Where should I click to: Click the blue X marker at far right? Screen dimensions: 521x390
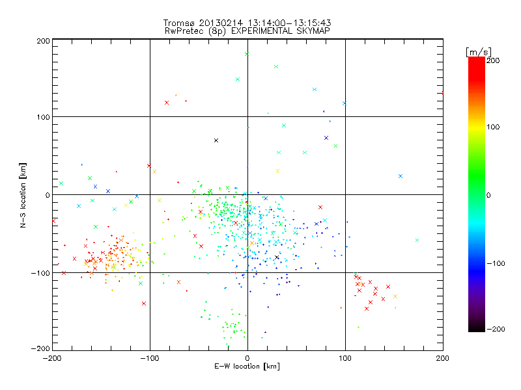(401, 176)
